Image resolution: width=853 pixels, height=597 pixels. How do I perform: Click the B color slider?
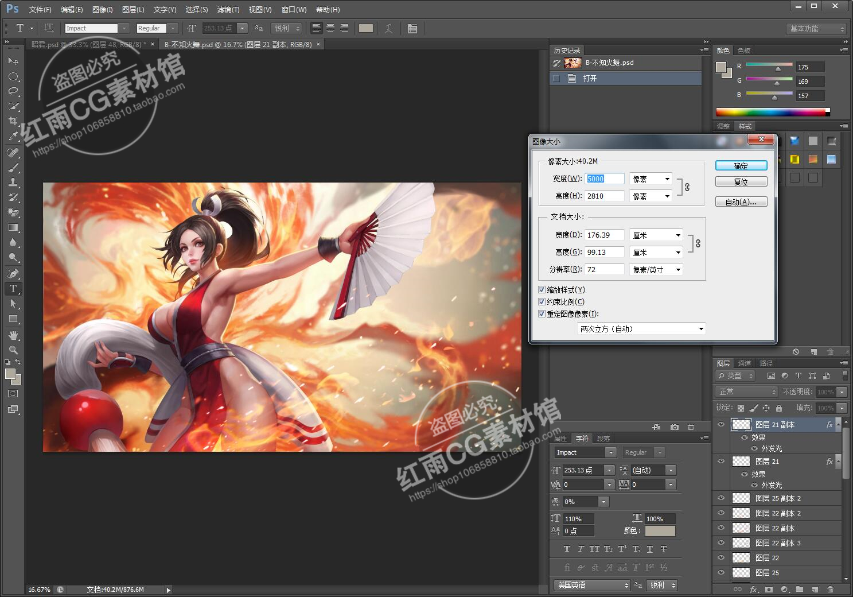(769, 95)
